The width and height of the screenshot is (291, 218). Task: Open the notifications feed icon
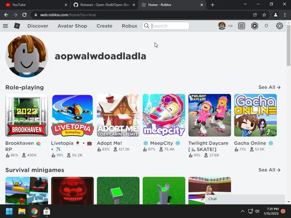click(242, 26)
